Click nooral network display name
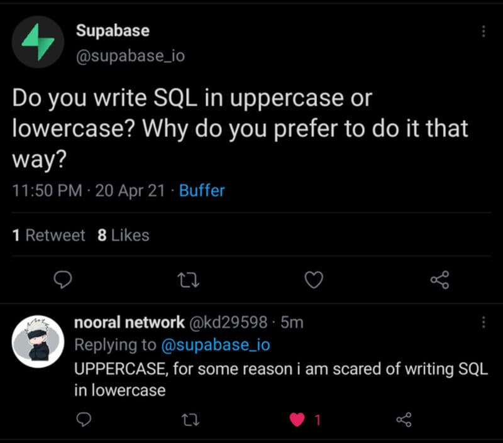This screenshot has width=503, height=443. coord(130,322)
